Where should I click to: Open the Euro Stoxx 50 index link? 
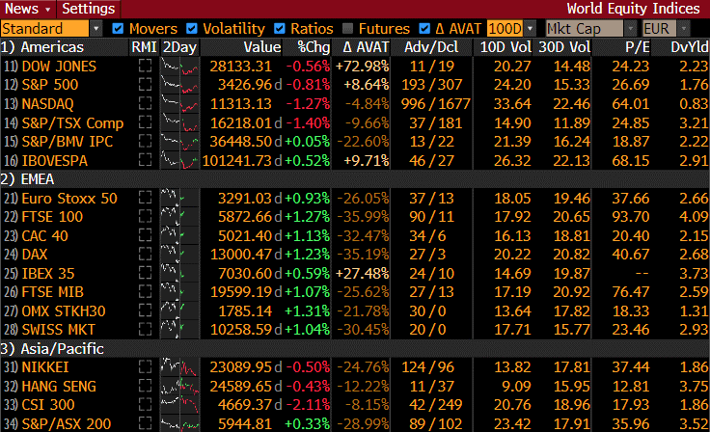tap(69, 198)
